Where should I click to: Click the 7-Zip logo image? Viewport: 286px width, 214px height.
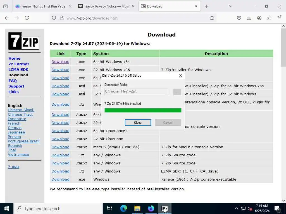click(24, 41)
